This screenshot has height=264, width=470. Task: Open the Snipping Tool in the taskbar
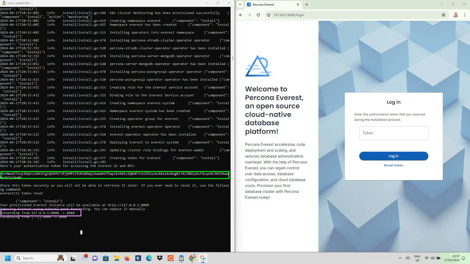203,258
